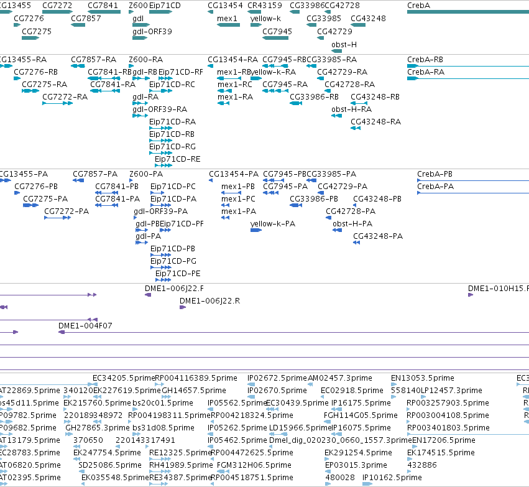The image size is (529, 487).
Task: Click the CG43248-RA transcript label
Action: 376,122
